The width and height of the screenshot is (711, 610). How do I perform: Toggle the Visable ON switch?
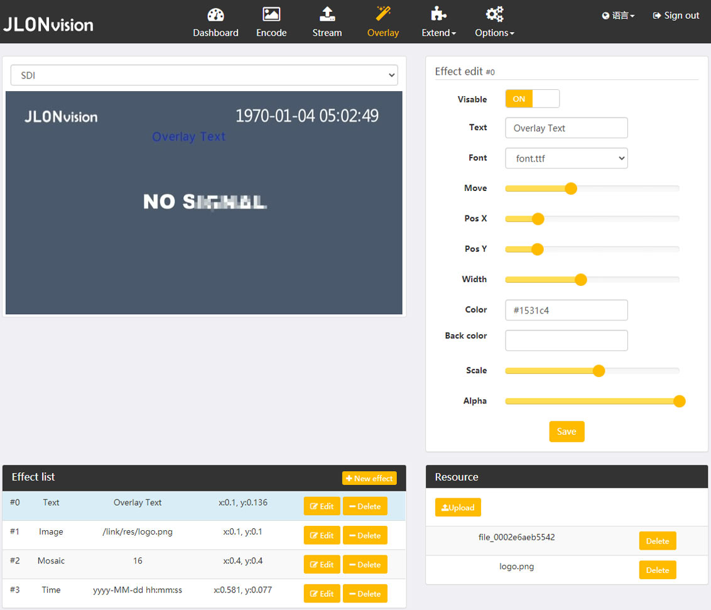pyautogui.click(x=533, y=99)
